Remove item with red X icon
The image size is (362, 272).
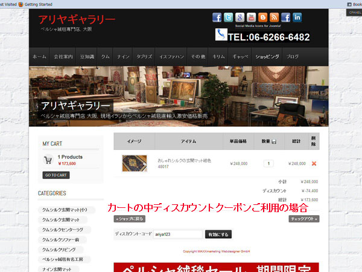pos(314,163)
